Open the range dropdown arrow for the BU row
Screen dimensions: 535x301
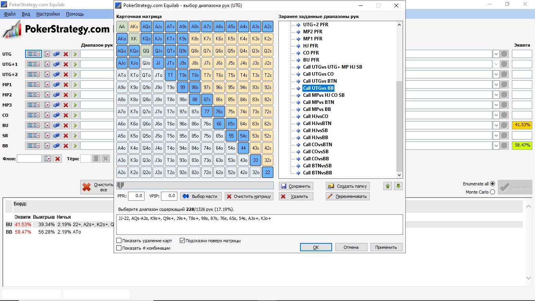[x=496, y=125]
